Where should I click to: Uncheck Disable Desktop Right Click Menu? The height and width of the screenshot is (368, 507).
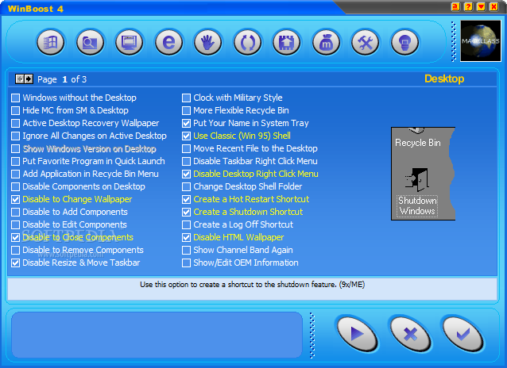point(186,174)
